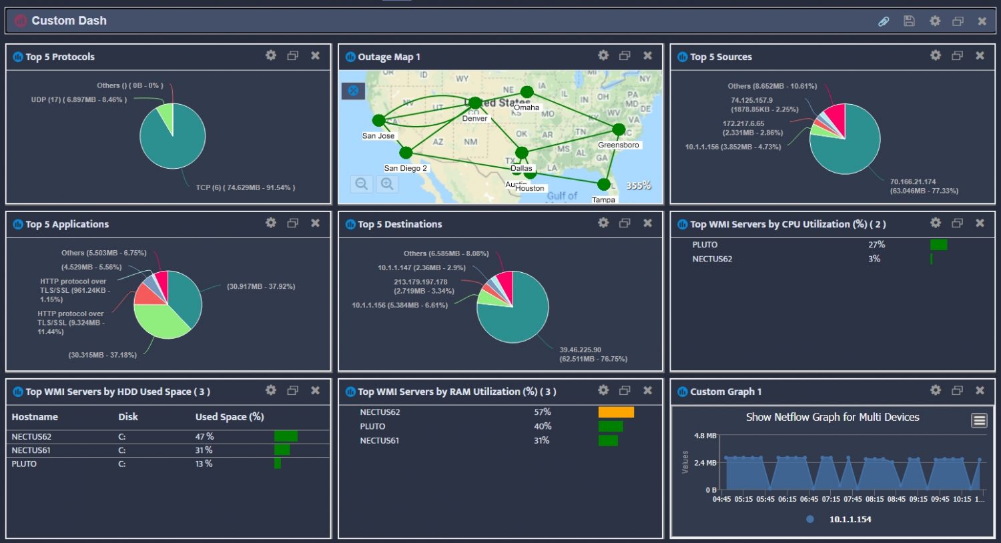Dismiss the blue circular overlay button on the map
This screenshot has width=1001, height=543.
(x=352, y=90)
